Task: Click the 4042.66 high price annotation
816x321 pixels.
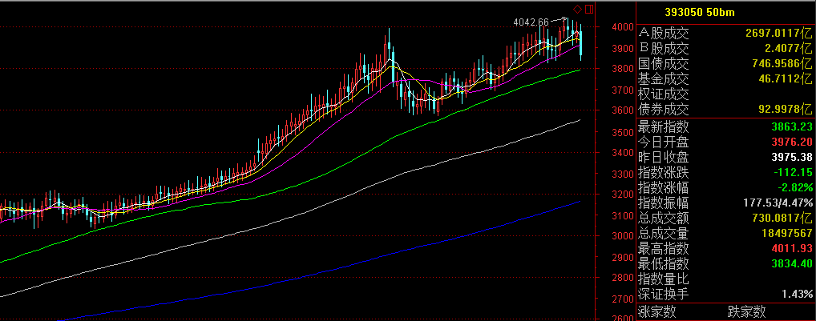Action: pos(531,22)
